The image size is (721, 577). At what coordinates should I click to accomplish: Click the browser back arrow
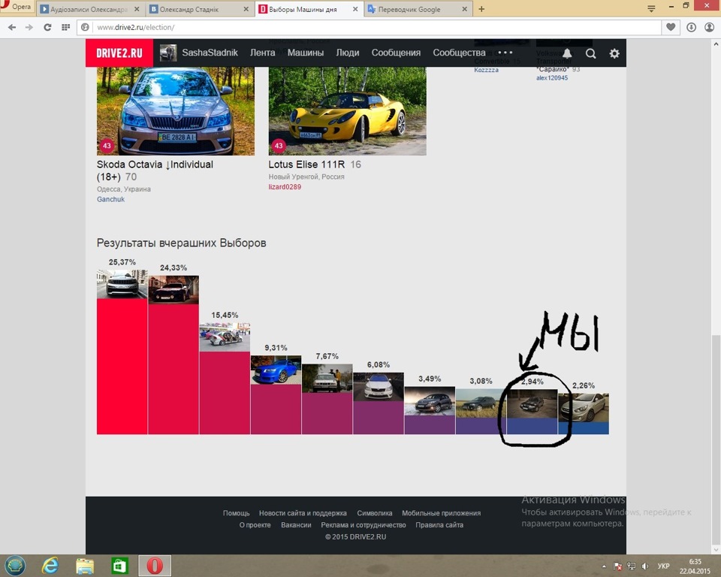click(x=12, y=28)
